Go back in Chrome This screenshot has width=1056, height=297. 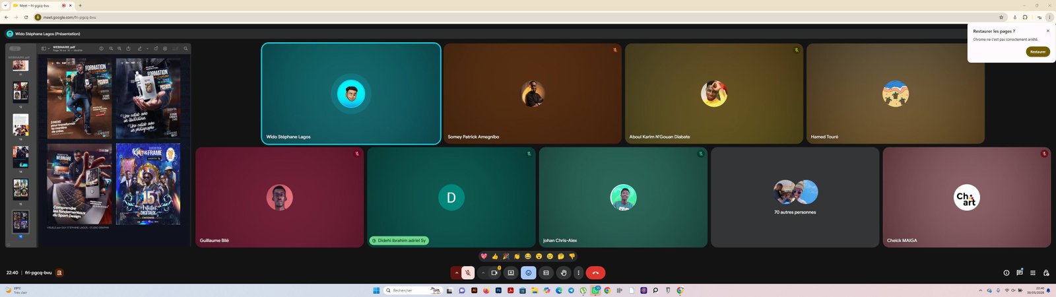[x=6, y=17]
